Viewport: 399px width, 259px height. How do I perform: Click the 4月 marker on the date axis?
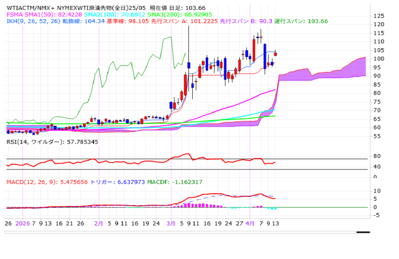[x=250, y=223]
